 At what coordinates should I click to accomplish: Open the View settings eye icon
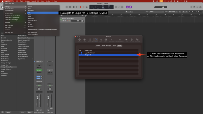coord(127,40)
